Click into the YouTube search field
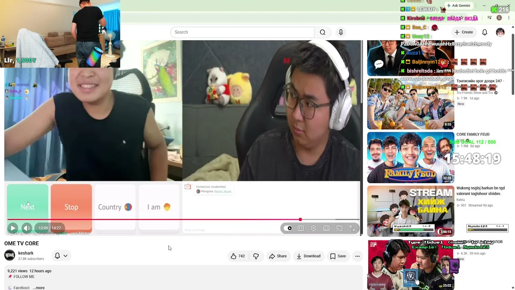The height and width of the screenshot is (290, 515). [x=242, y=32]
